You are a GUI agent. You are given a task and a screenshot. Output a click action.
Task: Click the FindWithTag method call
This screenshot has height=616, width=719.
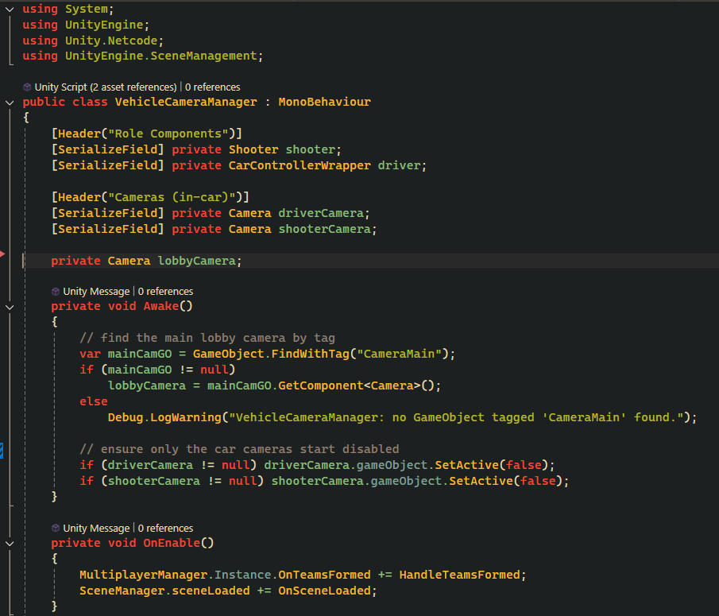310,354
